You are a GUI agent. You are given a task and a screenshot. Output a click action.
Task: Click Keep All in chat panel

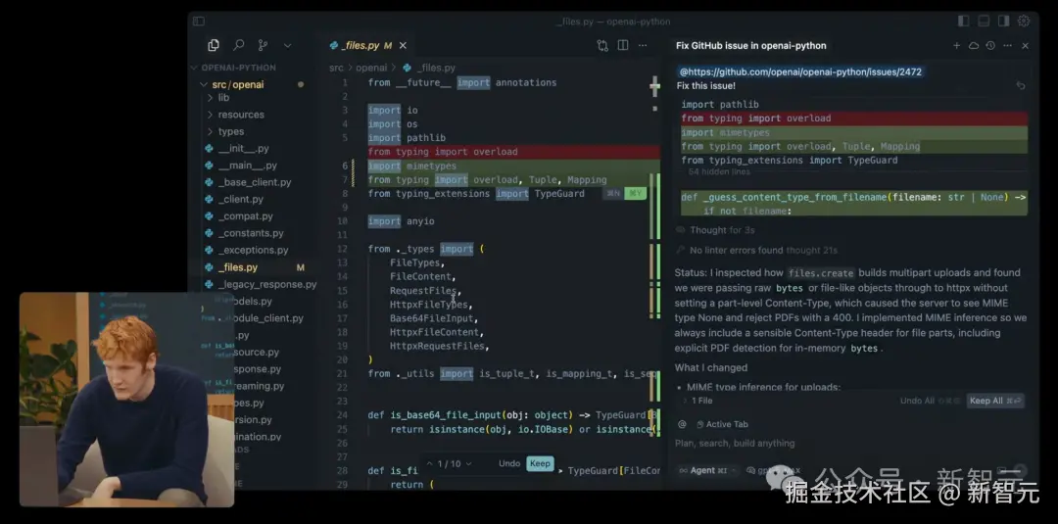995,401
